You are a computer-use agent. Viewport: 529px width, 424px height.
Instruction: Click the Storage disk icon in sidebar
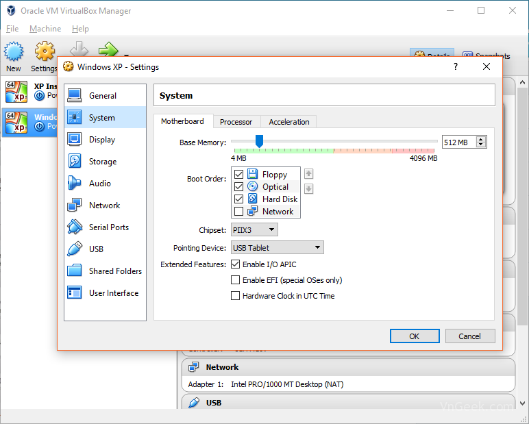click(74, 161)
